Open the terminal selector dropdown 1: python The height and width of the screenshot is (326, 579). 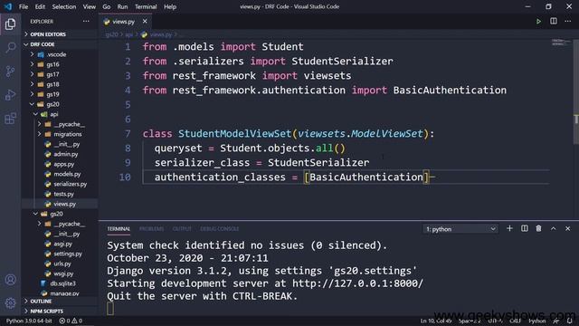pyautogui.click(x=460, y=229)
